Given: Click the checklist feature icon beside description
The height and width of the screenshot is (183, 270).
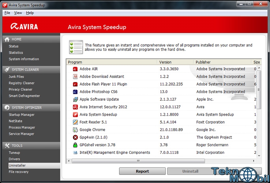Looking at the screenshot, I should (x=76, y=47).
